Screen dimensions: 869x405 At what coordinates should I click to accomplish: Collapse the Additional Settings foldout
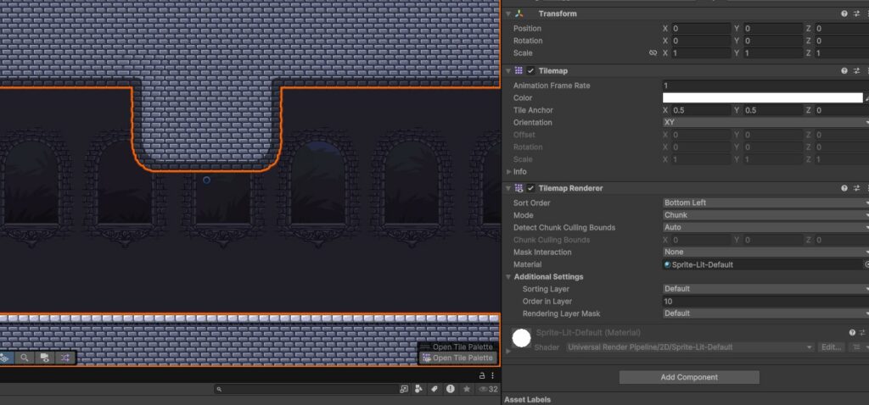pyautogui.click(x=508, y=277)
